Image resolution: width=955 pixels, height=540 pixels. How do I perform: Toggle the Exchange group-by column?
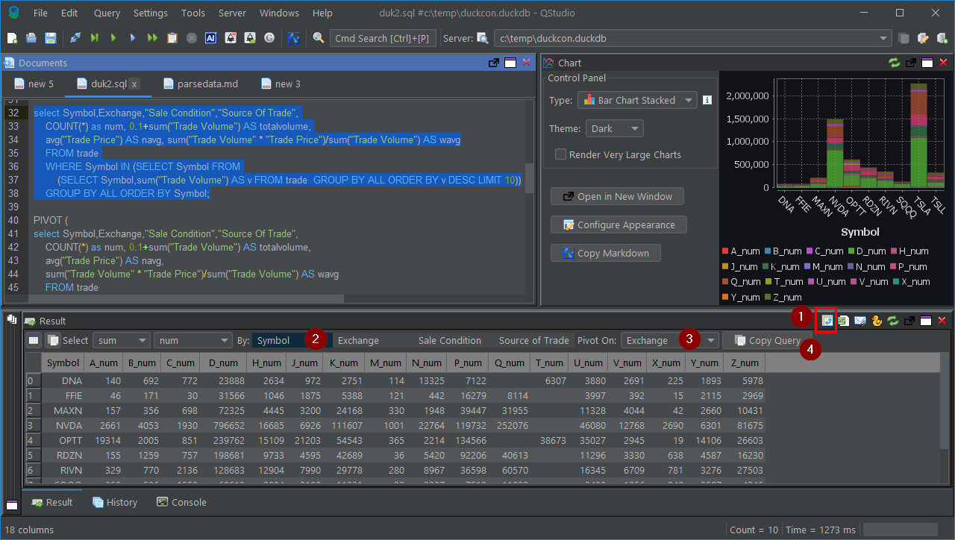(x=358, y=340)
